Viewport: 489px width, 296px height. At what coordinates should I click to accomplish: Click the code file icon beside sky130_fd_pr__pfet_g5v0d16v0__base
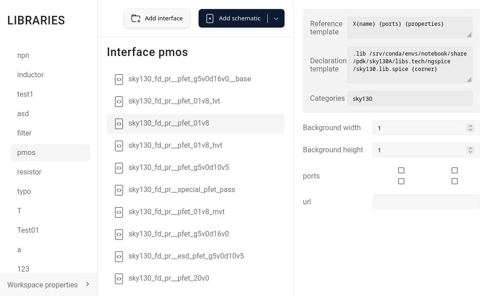pos(119,80)
